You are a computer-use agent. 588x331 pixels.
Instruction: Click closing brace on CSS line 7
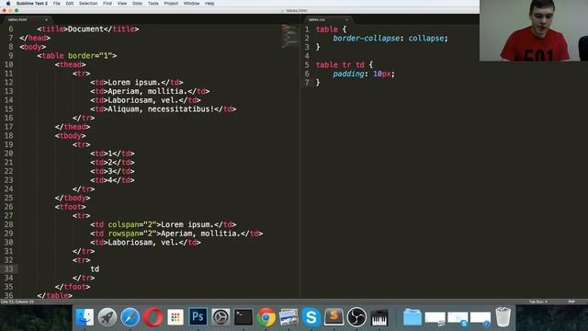[x=318, y=83]
